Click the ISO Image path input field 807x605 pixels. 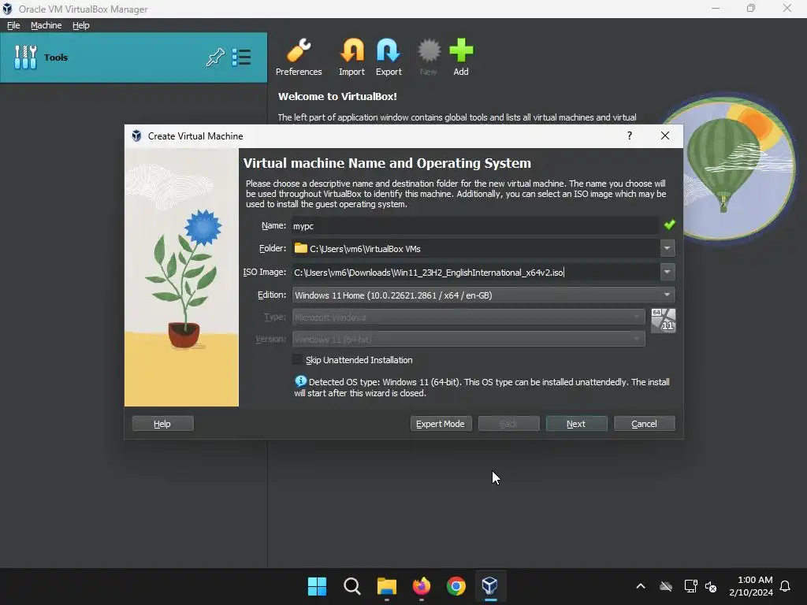pyautogui.click(x=475, y=272)
